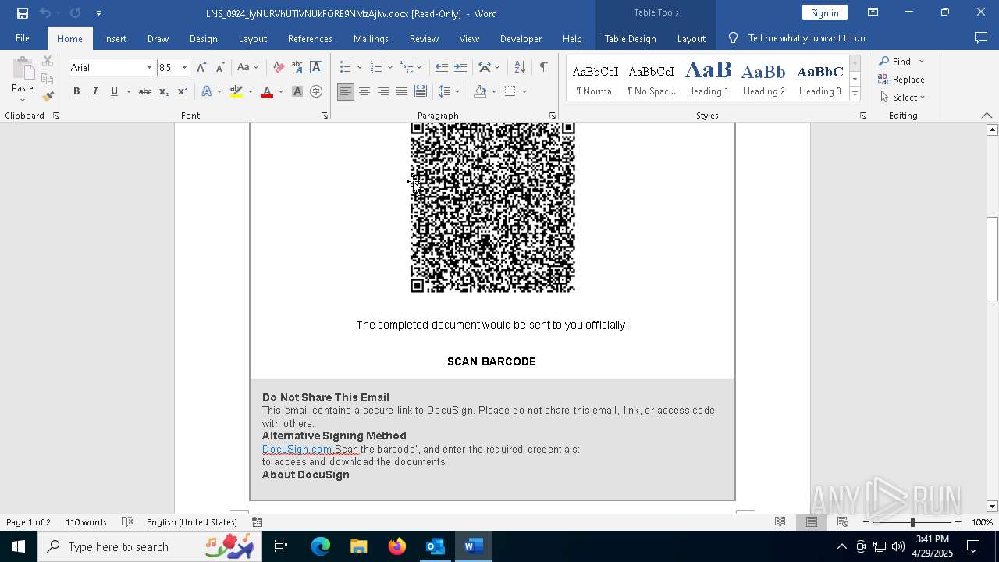Apply the red font color swatch

click(x=267, y=91)
